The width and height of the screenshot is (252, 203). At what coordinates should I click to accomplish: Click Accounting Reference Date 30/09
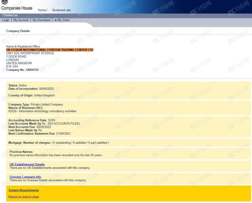pos(32,120)
